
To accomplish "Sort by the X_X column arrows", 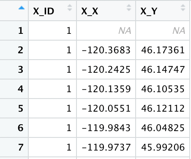I will point(129,8).
